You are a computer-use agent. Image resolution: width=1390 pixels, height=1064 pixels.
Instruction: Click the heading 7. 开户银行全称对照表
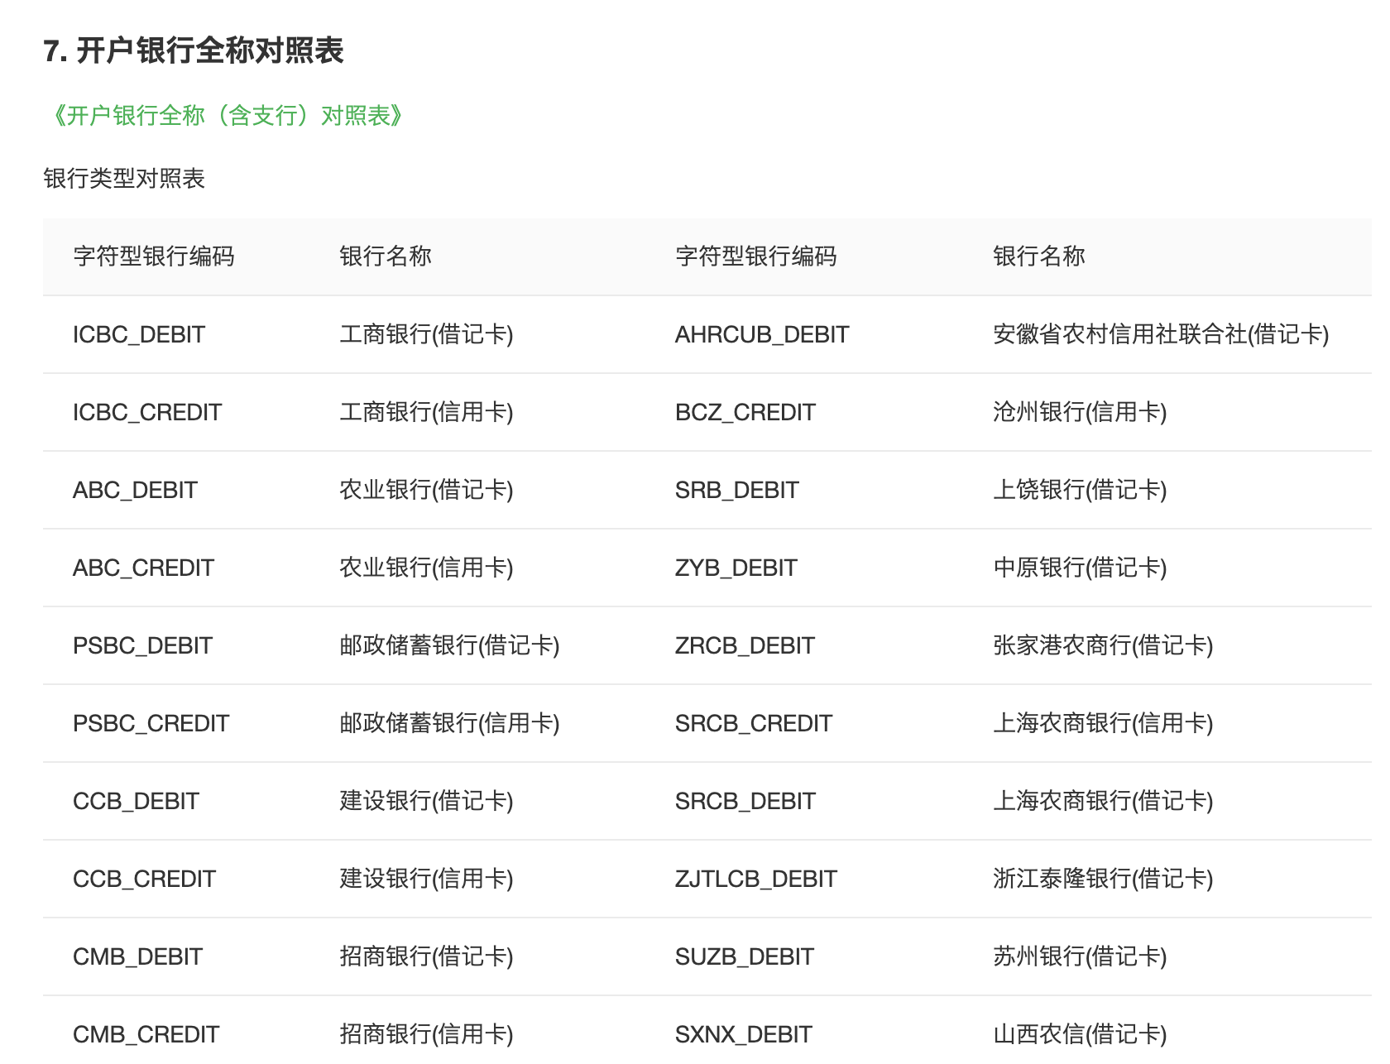point(194,51)
